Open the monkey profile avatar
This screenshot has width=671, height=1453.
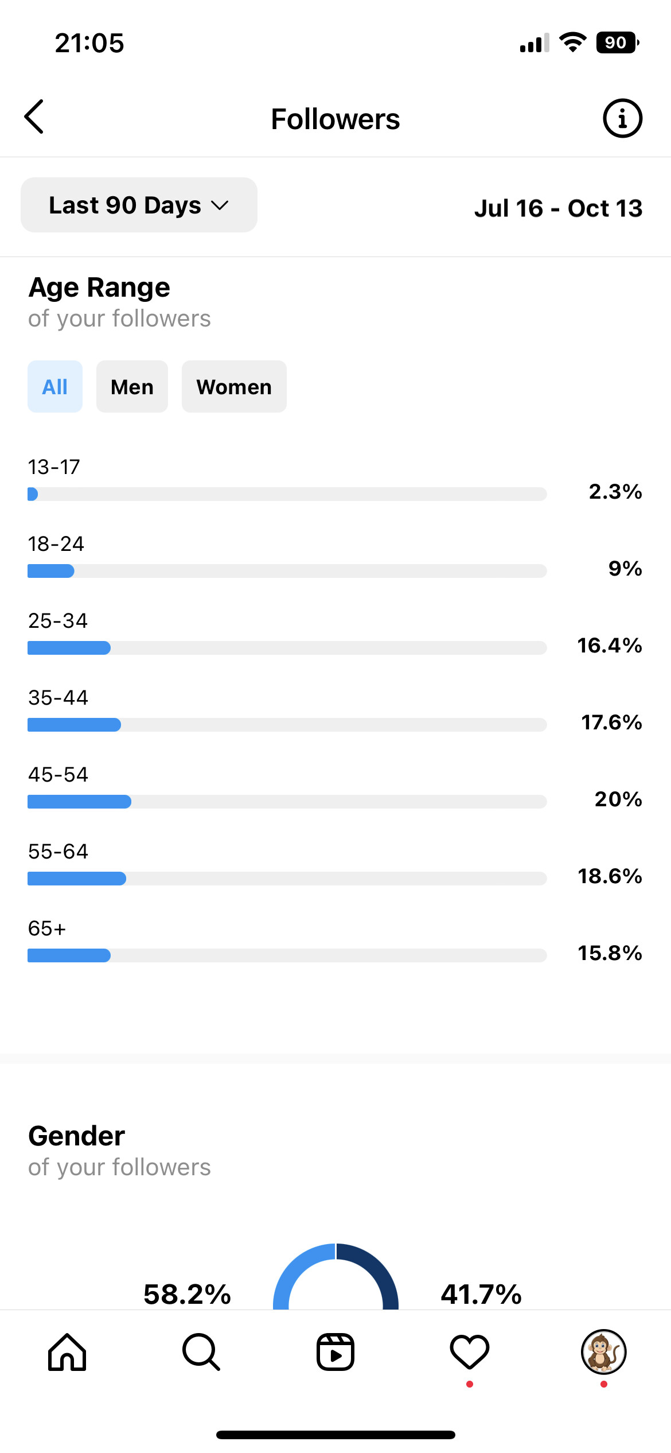[x=604, y=1352]
